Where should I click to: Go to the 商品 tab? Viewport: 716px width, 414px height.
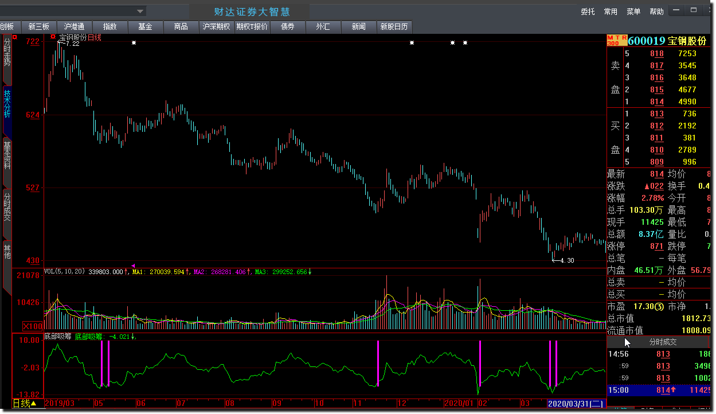point(181,26)
